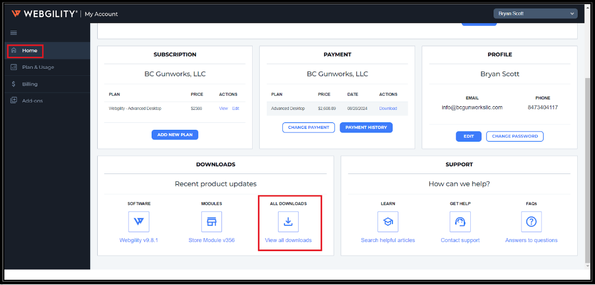This screenshot has height=285, width=595.
Task: Open Add-ons in the sidebar
Action: pyautogui.click(x=32, y=101)
